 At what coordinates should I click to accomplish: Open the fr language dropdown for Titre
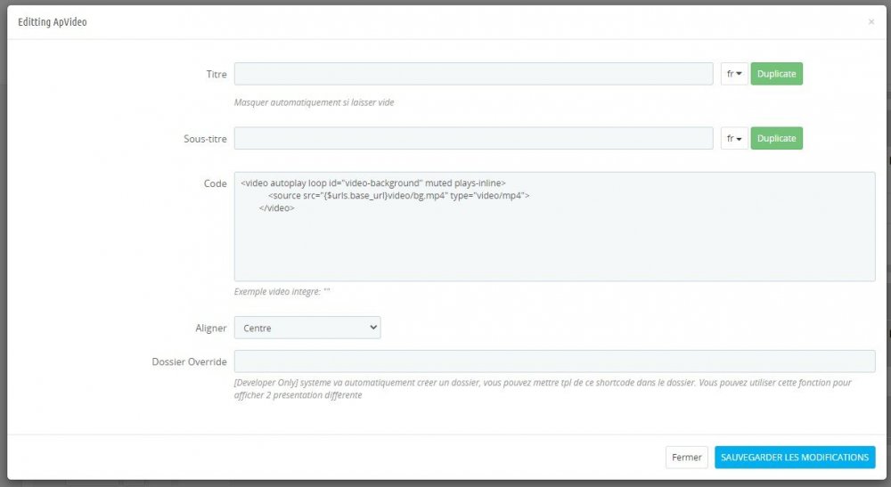tap(734, 74)
